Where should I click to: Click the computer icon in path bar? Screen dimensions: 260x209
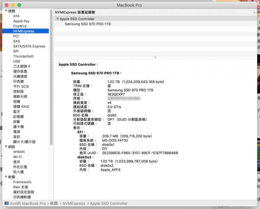[6, 203]
